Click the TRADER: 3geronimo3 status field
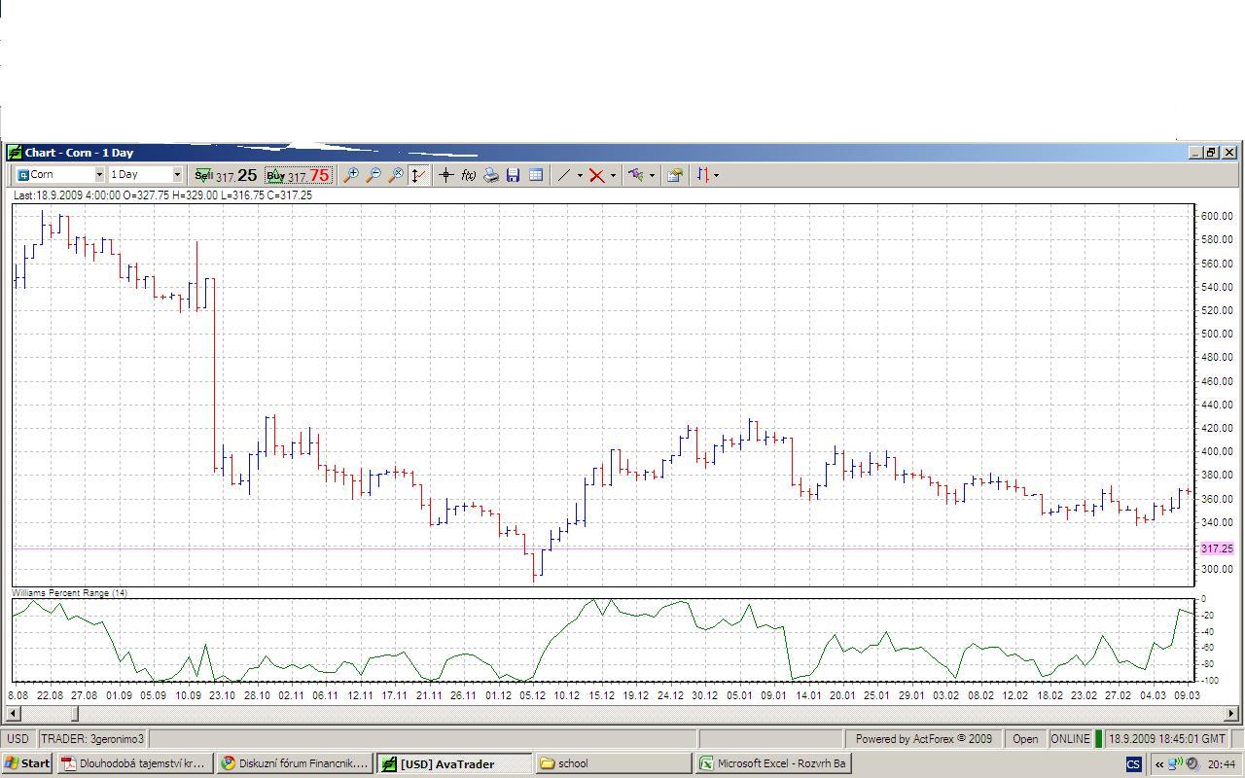This screenshot has width=1245, height=778. tap(92, 739)
